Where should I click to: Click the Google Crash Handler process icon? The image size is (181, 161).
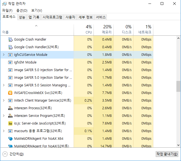(x=10, y=40)
